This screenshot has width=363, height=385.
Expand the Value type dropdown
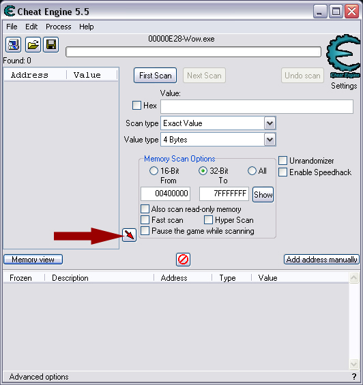270,140
